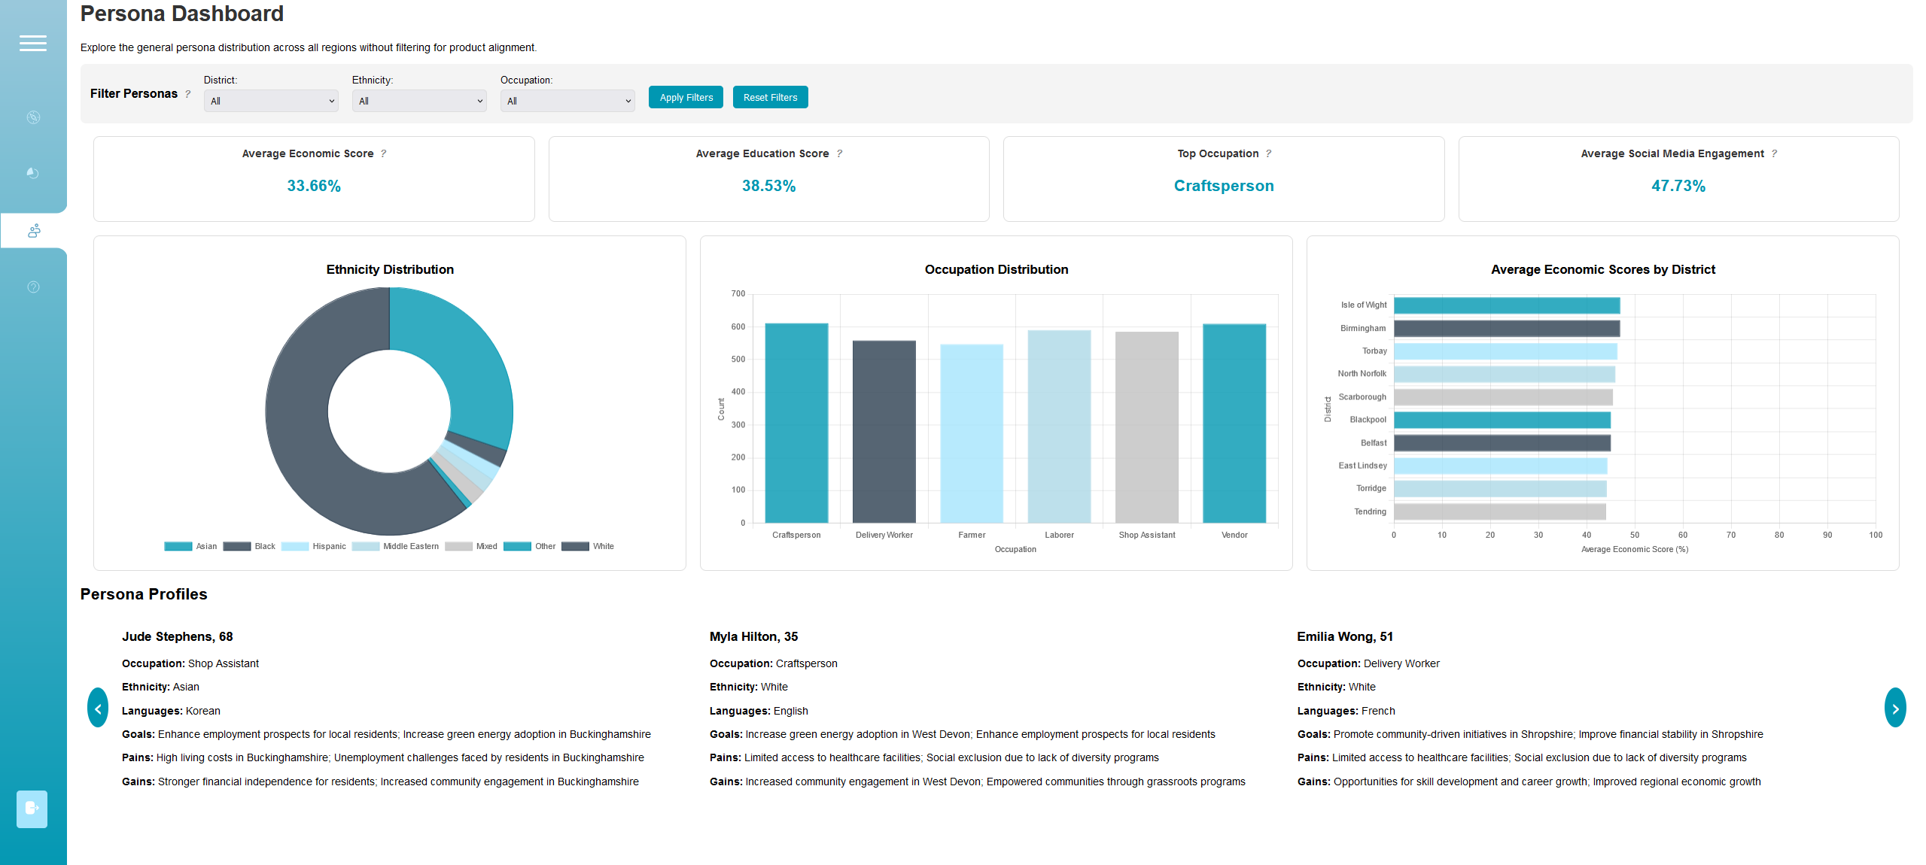This screenshot has width=1926, height=865.
Task: Click the logout icon at sidebar bottom
Action: 32,809
